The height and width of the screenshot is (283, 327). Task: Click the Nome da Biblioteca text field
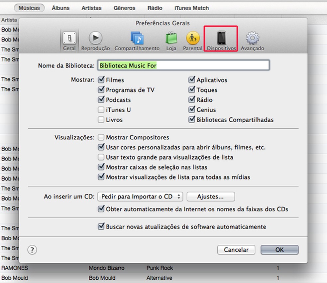tap(183, 65)
